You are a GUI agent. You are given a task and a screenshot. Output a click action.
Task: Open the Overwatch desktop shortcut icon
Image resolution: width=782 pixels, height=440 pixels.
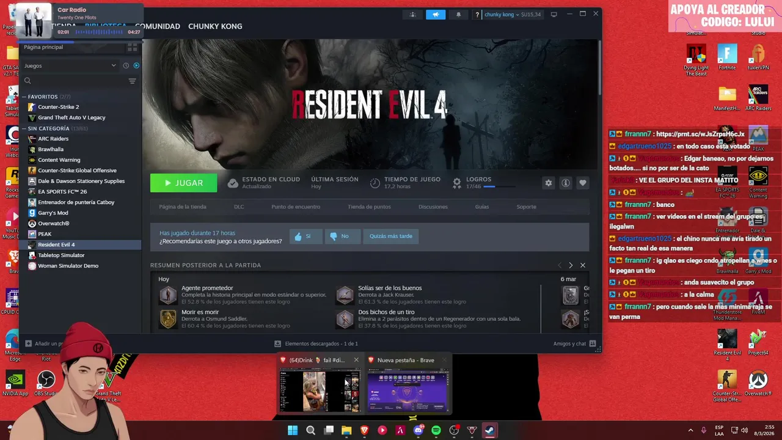click(758, 384)
